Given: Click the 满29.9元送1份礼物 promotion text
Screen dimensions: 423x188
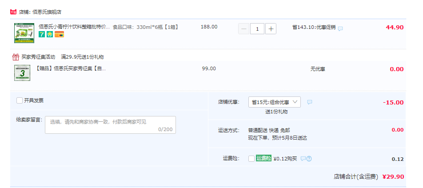Looking at the screenshot, I should [x=82, y=57].
